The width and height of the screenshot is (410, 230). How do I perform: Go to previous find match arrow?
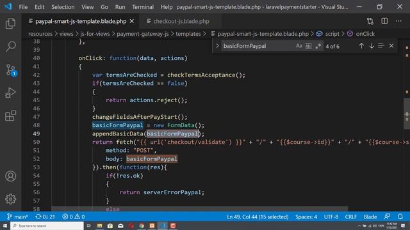pos(361,46)
